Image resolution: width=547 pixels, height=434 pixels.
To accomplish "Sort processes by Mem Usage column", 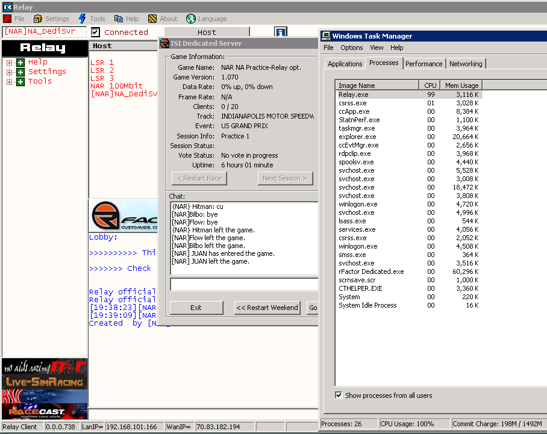I will click(x=461, y=85).
